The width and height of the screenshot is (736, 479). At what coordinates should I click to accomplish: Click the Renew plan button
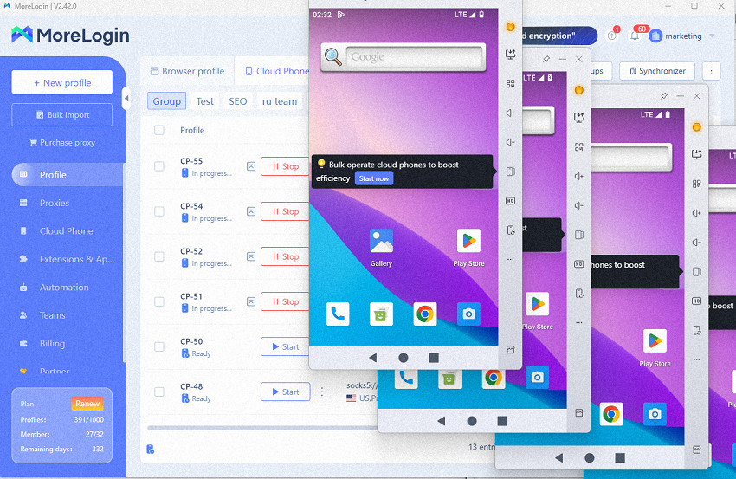point(87,404)
